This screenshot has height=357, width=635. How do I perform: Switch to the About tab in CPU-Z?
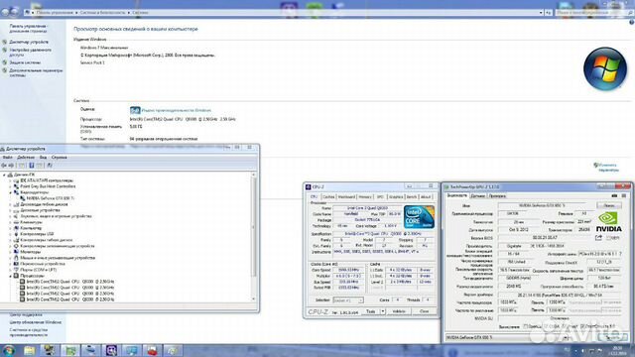(426, 196)
